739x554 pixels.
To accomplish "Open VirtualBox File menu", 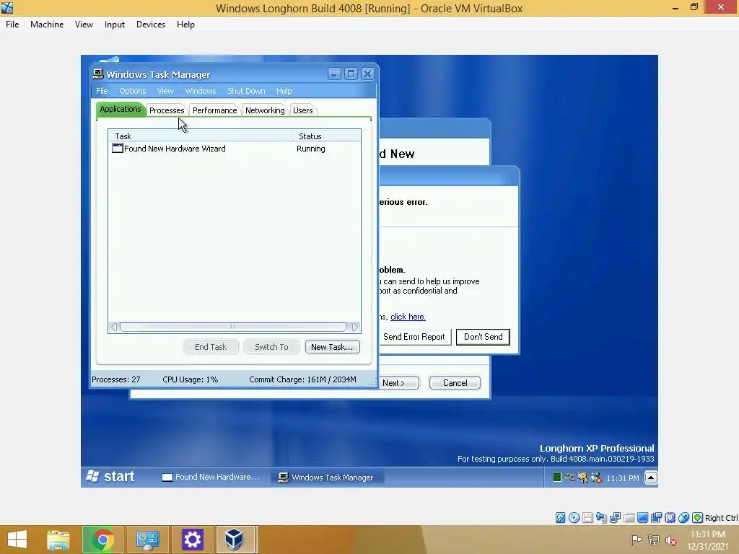I will pos(12,25).
